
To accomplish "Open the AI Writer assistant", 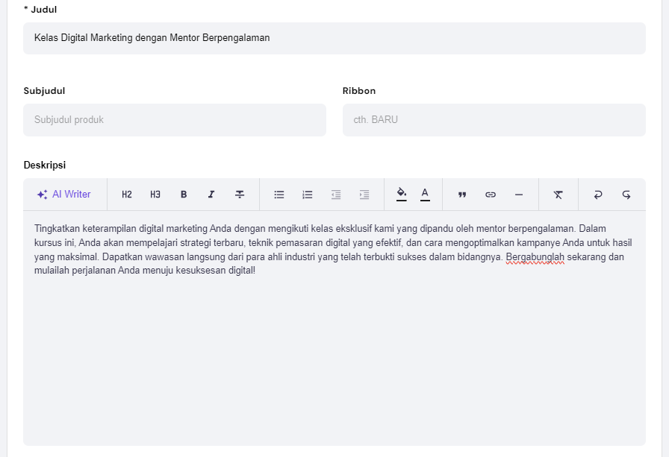I will (64, 194).
